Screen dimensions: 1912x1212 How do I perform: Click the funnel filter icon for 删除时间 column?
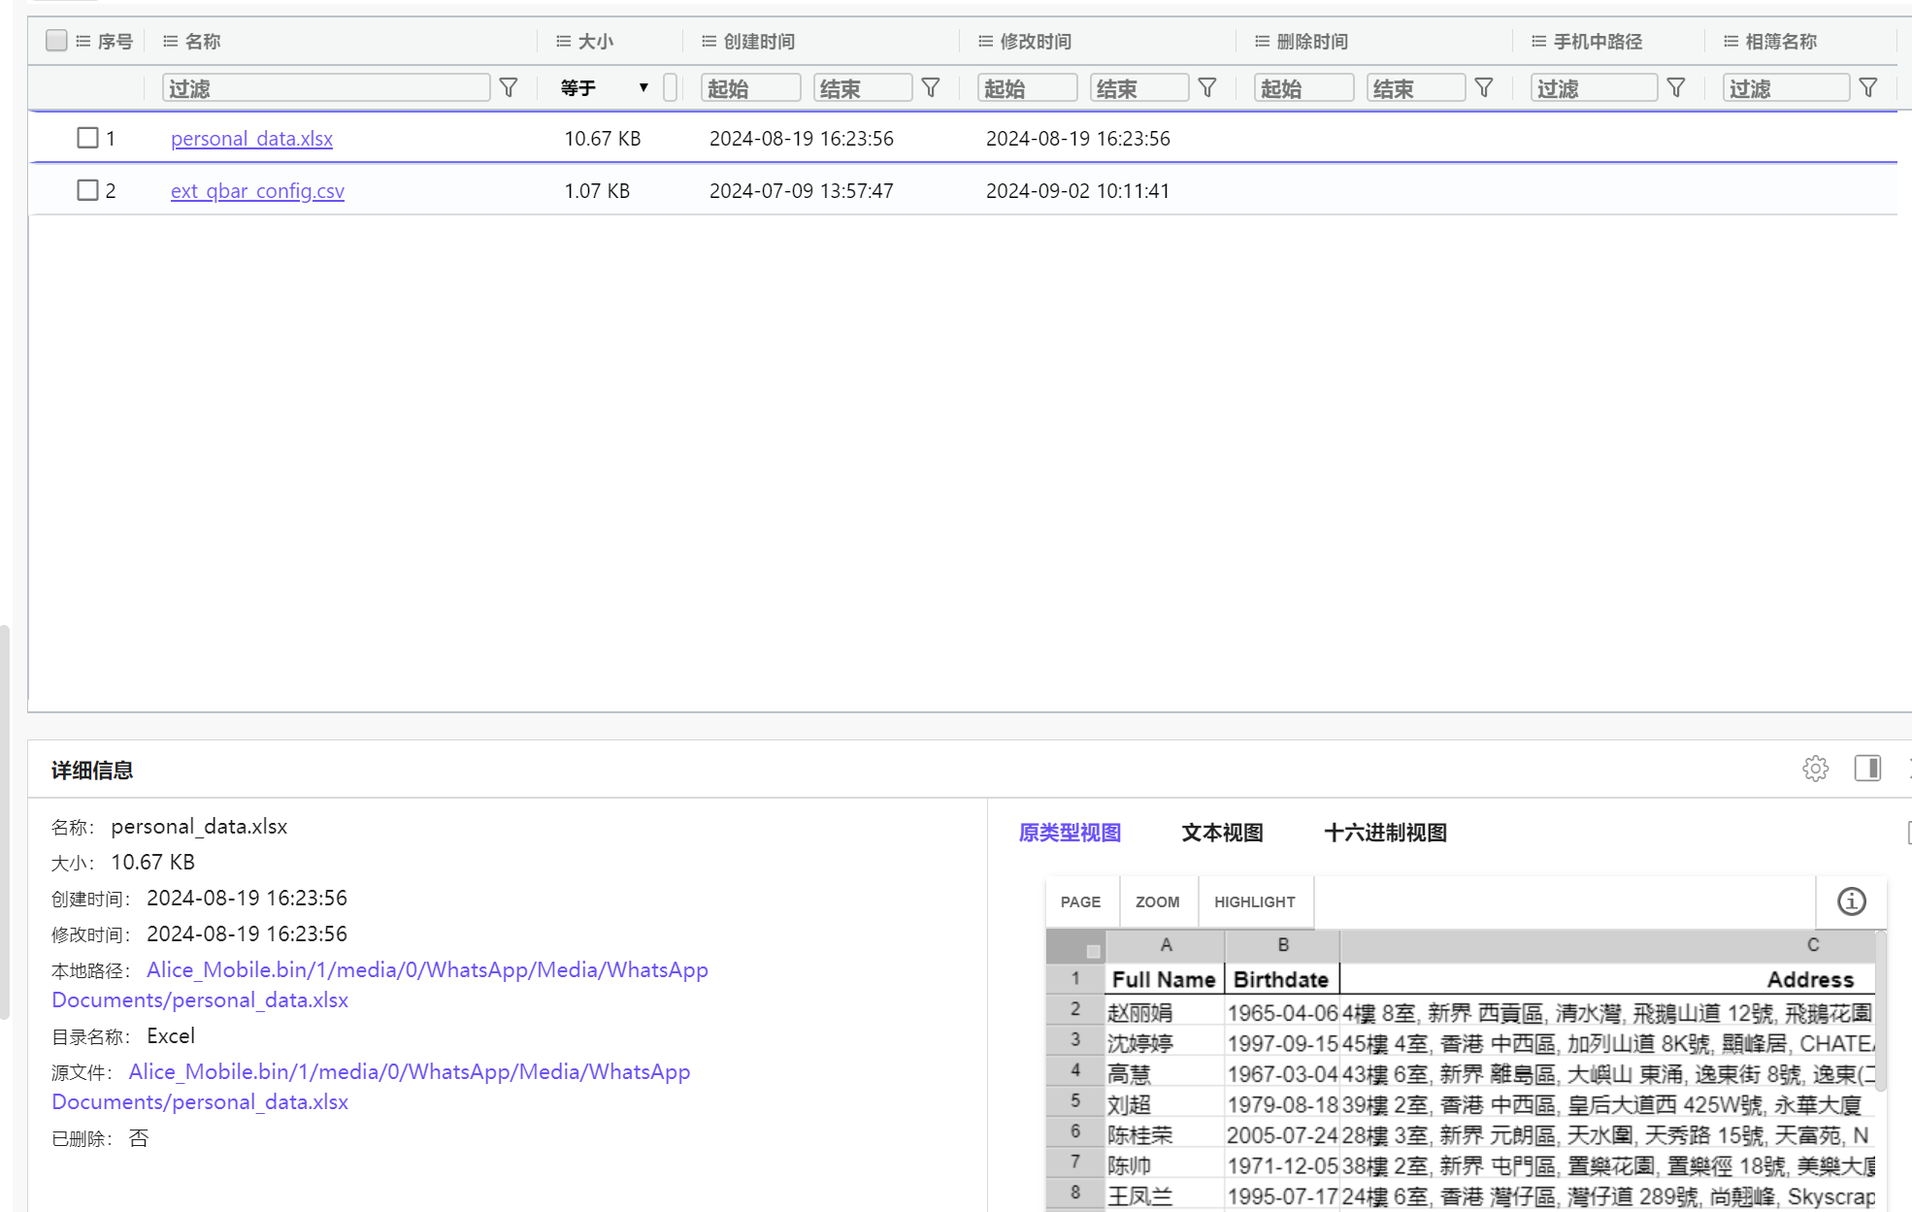click(x=1483, y=87)
